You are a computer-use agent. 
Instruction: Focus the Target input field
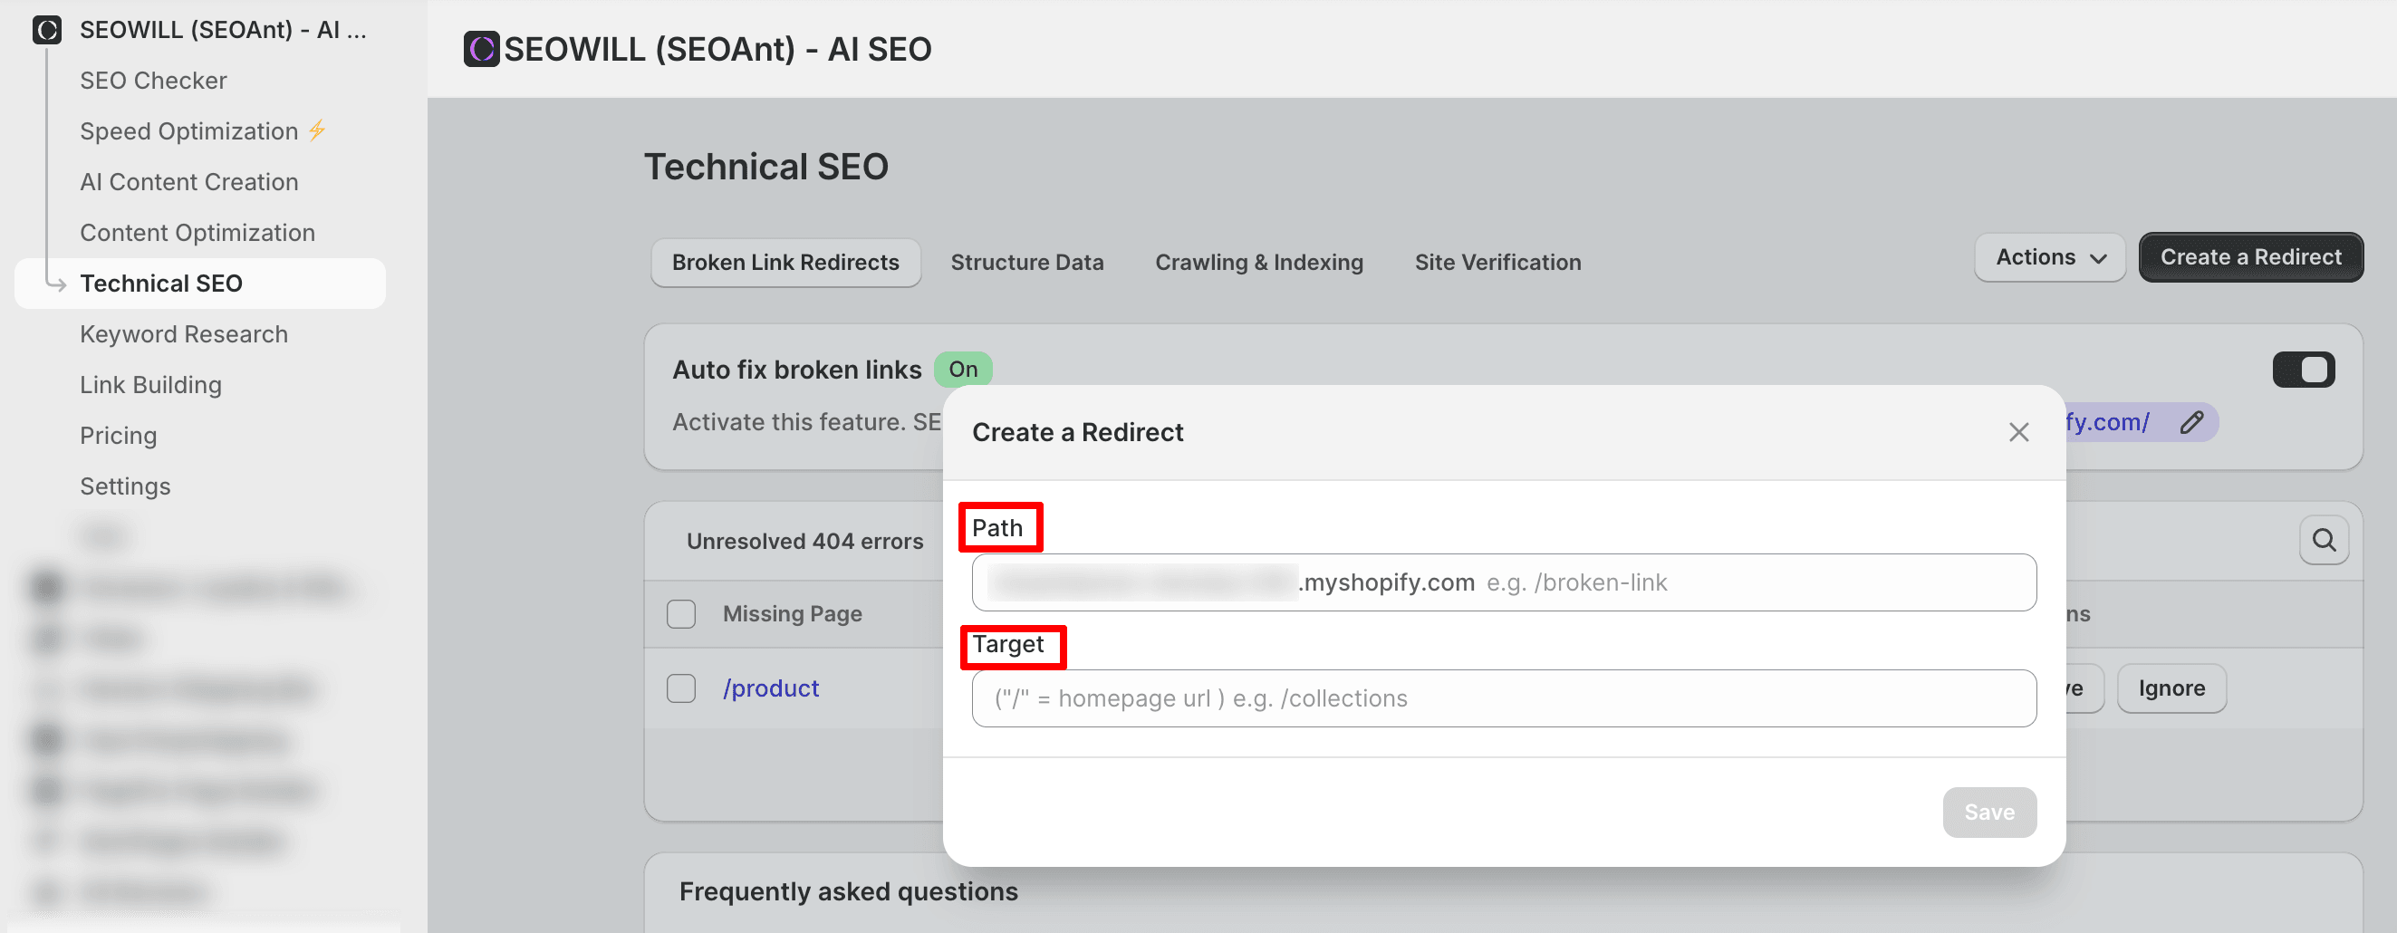click(1503, 698)
